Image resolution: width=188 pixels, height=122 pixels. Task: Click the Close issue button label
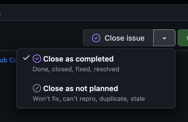point(125,38)
